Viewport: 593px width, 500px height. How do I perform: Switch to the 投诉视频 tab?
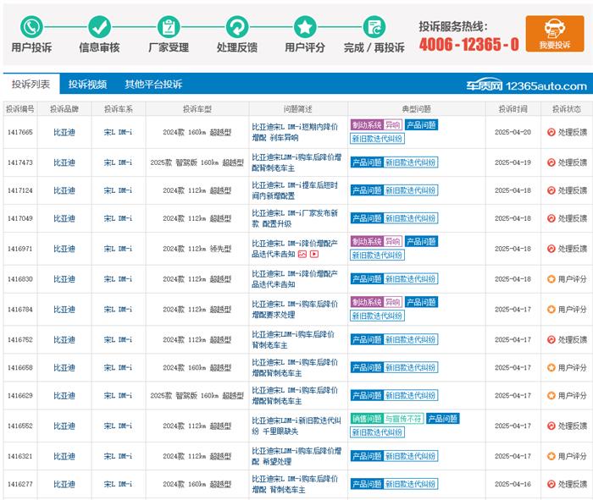[88, 84]
